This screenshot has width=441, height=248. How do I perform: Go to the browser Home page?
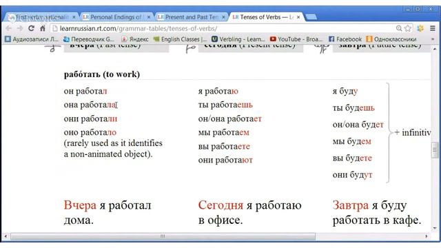43,28
